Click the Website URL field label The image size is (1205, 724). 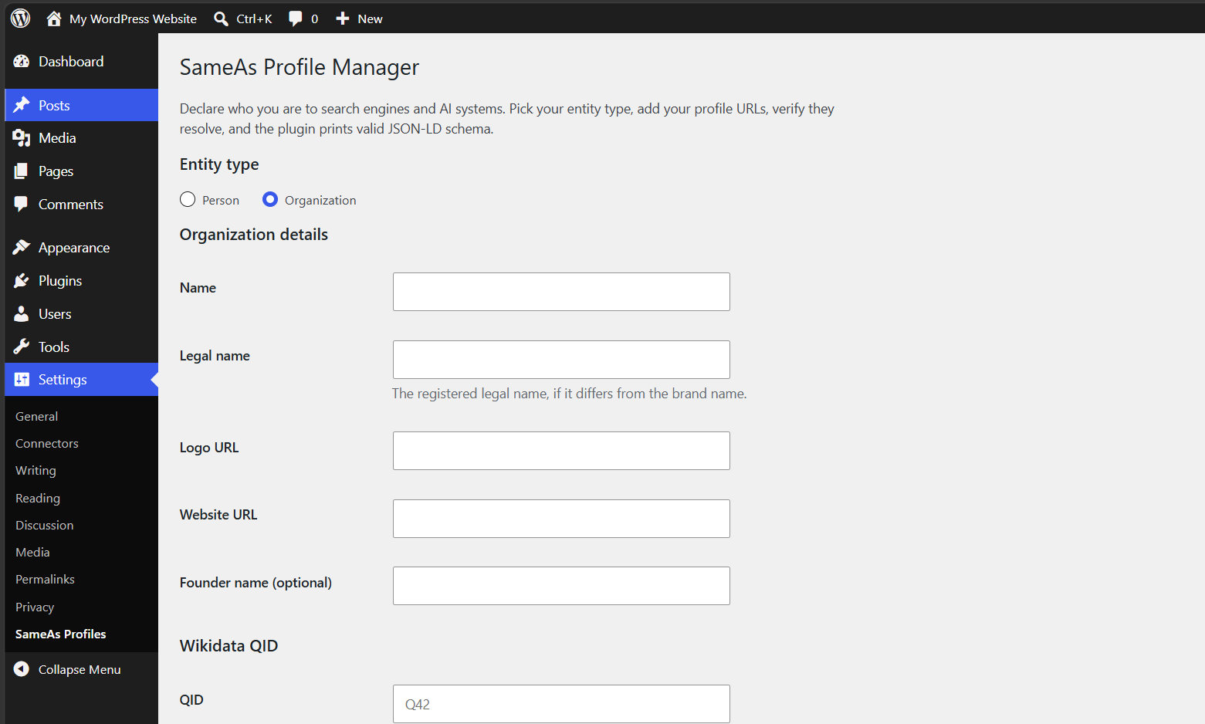point(218,515)
